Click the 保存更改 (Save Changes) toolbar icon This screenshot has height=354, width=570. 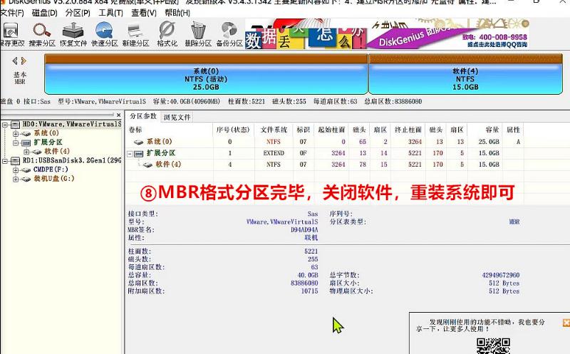pyautogui.click(x=11, y=33)
